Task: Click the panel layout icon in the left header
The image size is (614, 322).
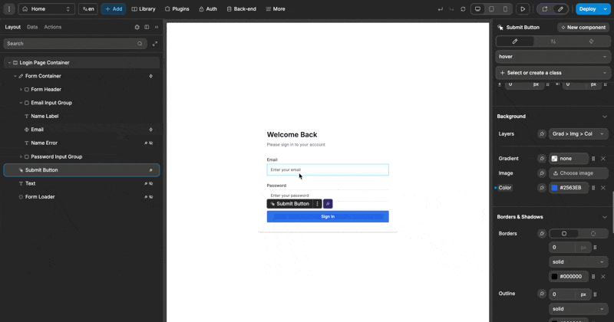Action: 147,27
